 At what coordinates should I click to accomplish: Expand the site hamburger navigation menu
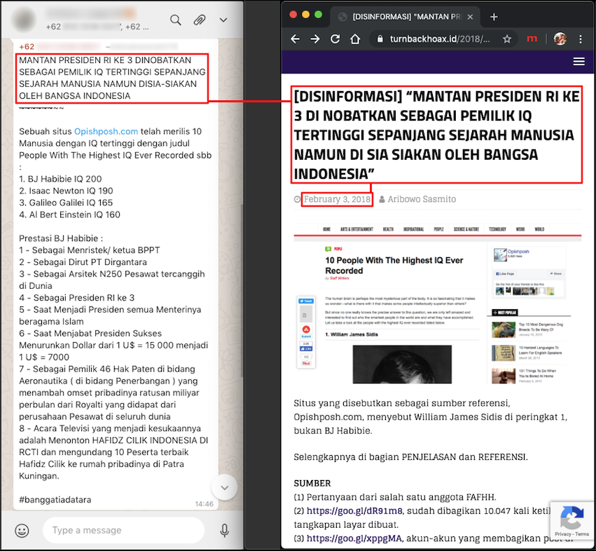[x=578, y=62]
